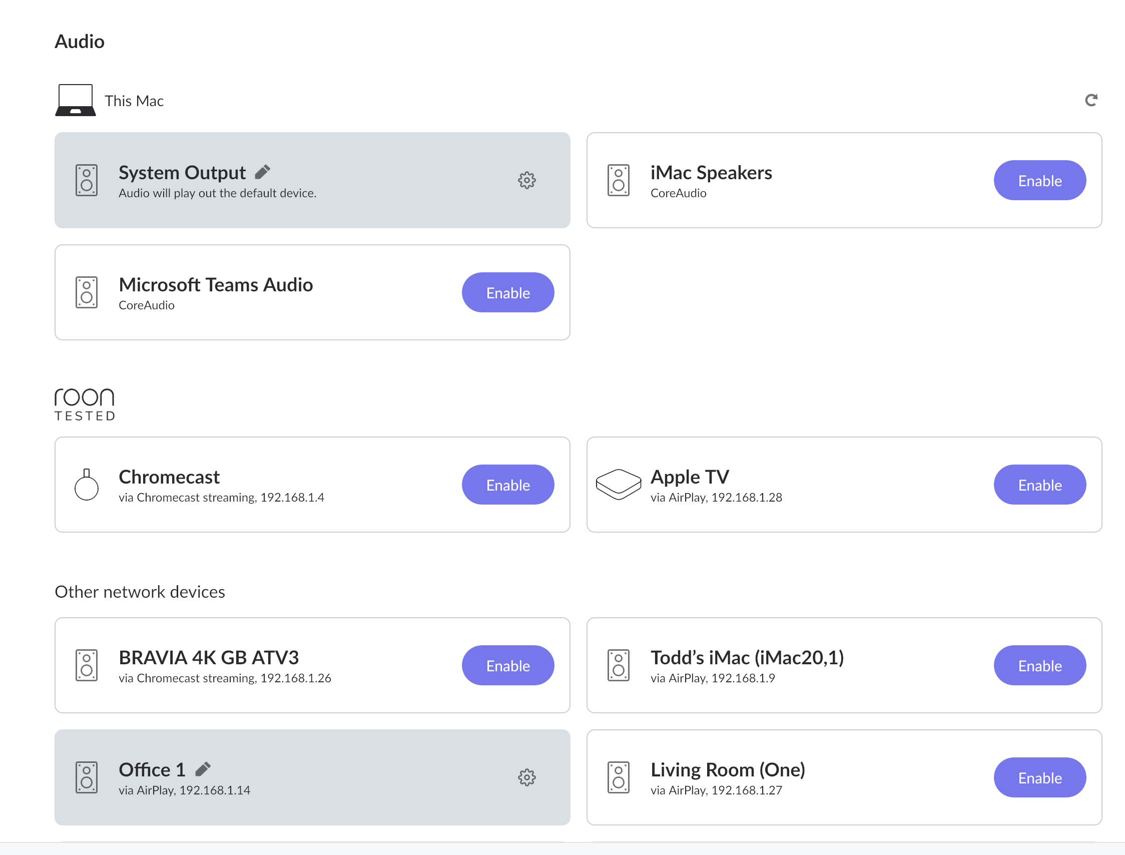Enable Apple TV via AirPlay
The image size is (1125, 855).
[x=1039, y=485]
